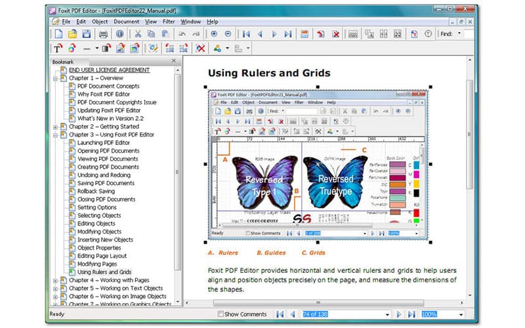Zoom in with the plus circle icon
This screenshot has height=328, width=525.
(214, 34)
